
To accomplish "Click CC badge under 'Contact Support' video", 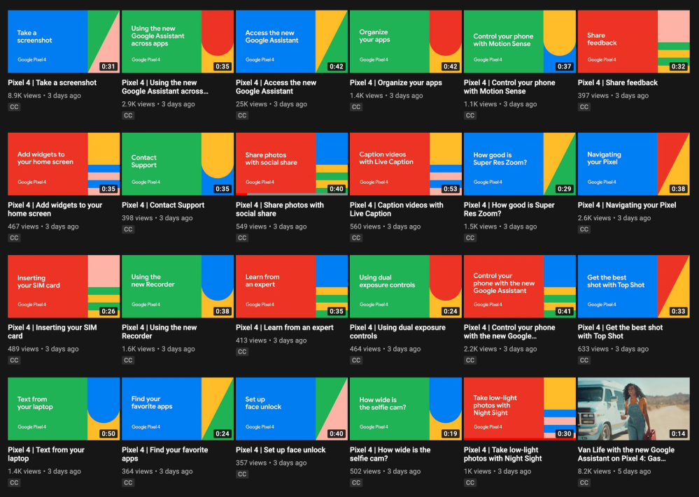I will (128, 229).
